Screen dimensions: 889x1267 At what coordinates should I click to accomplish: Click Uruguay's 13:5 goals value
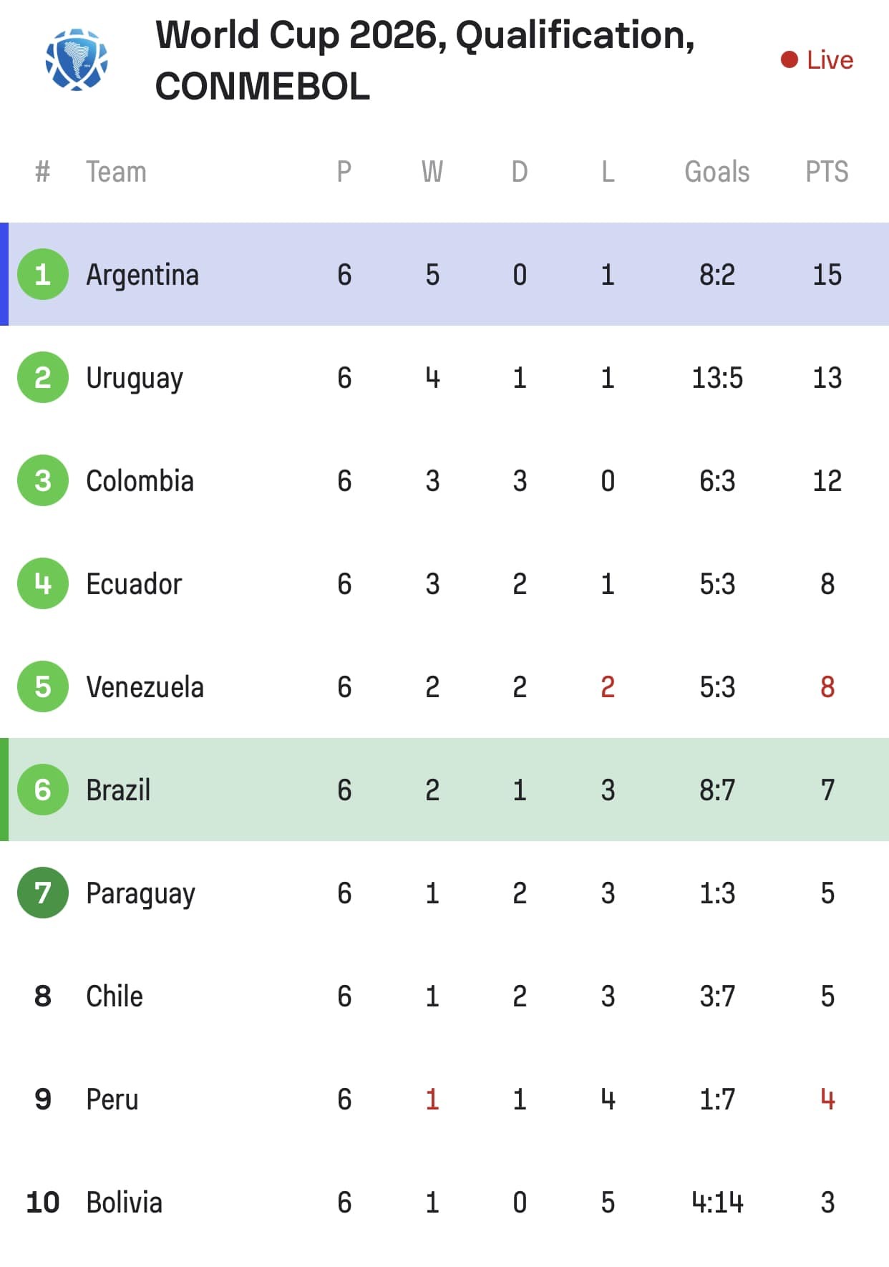click(717, 378)
